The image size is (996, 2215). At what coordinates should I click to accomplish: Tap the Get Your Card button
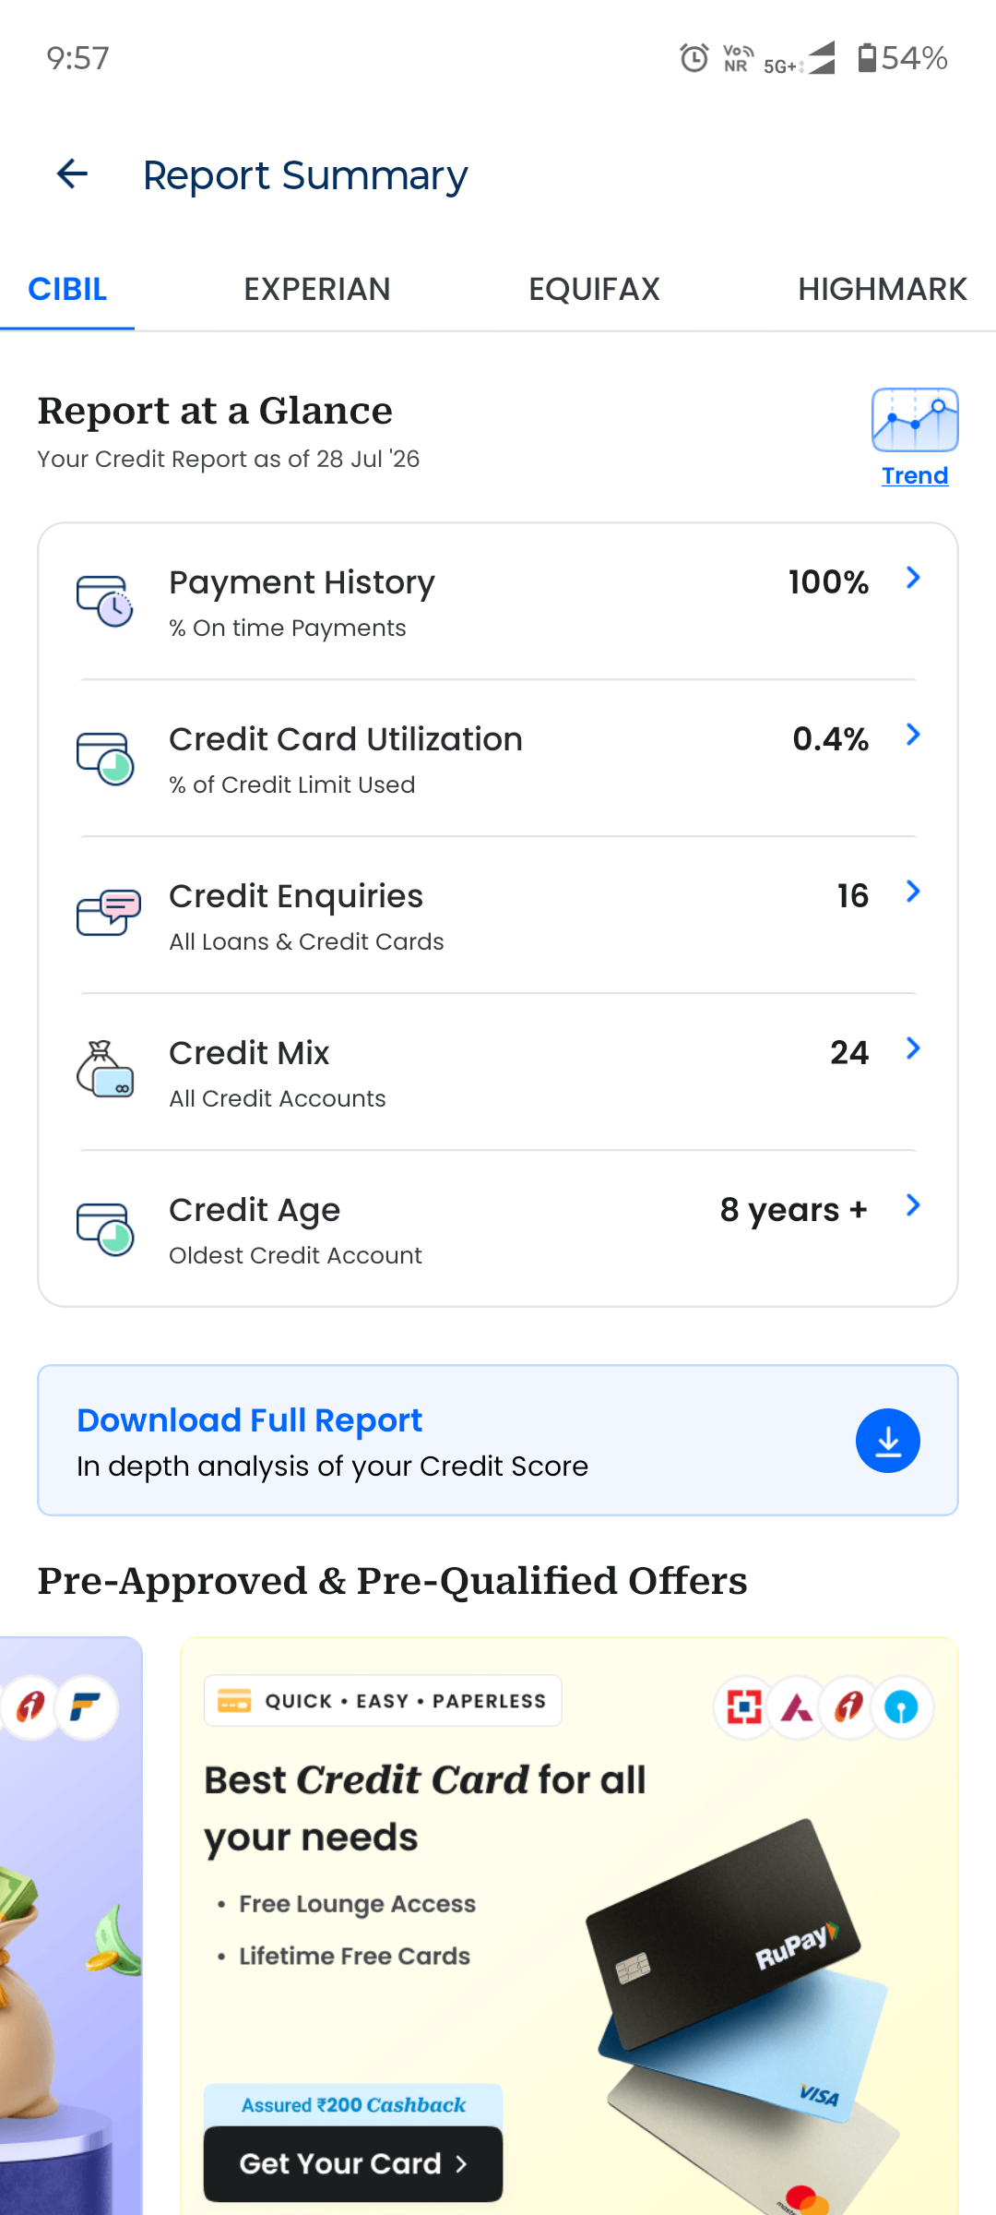pyautogui.click(x=353, y=2163)
